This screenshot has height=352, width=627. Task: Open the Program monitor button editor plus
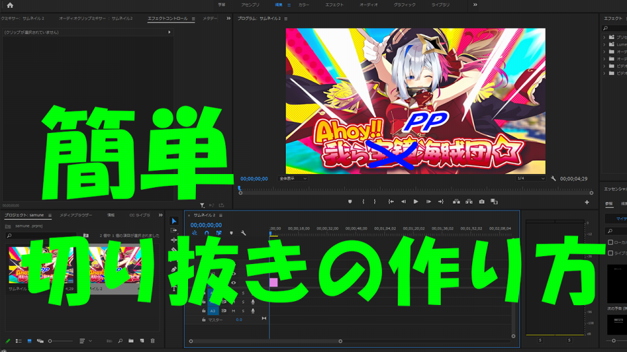click(587, 202)
